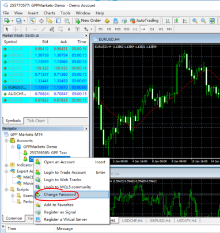Collapse the GPPMarkets-Demo tree node

pyautogui.click(x=13, y=147)
